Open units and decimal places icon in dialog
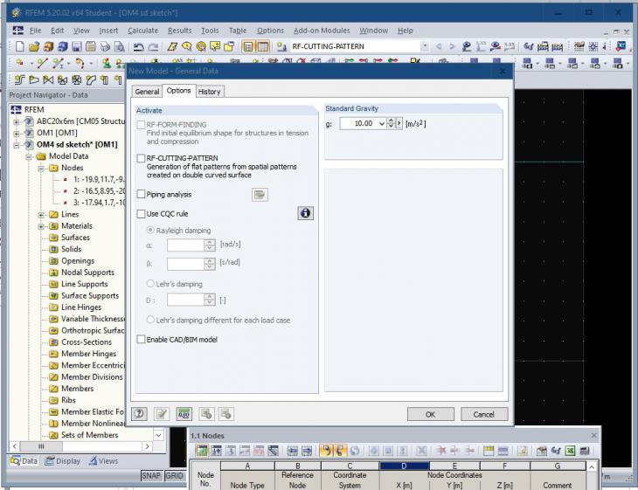Viewport: 638px width, 490px height. coord(184,414)
